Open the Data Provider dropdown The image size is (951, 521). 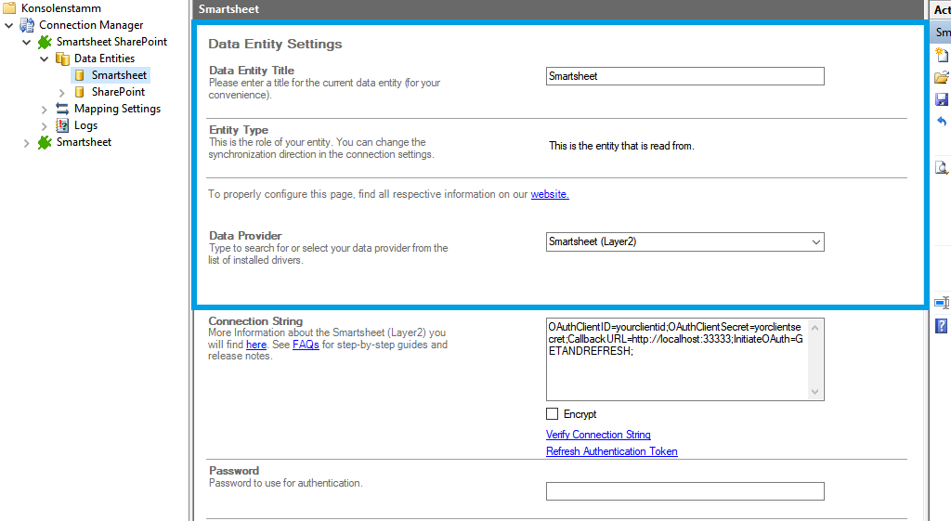815,242
